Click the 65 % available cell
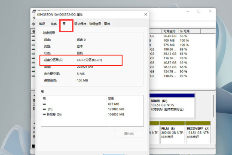Image resolution: width=232 pixels, height=155 pixels. click(183, 54)
